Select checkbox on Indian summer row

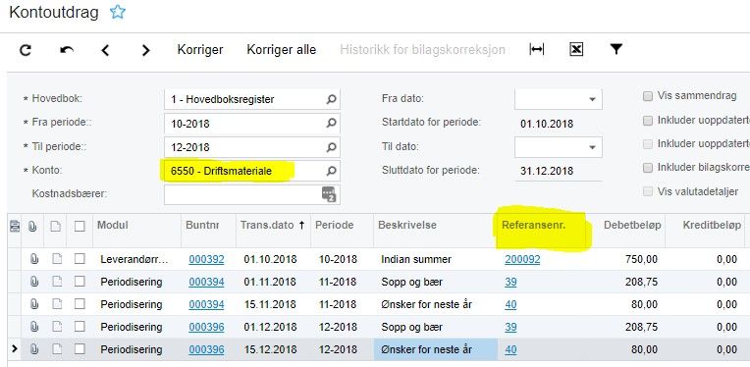pyautogui.click(x=80, y=259)
